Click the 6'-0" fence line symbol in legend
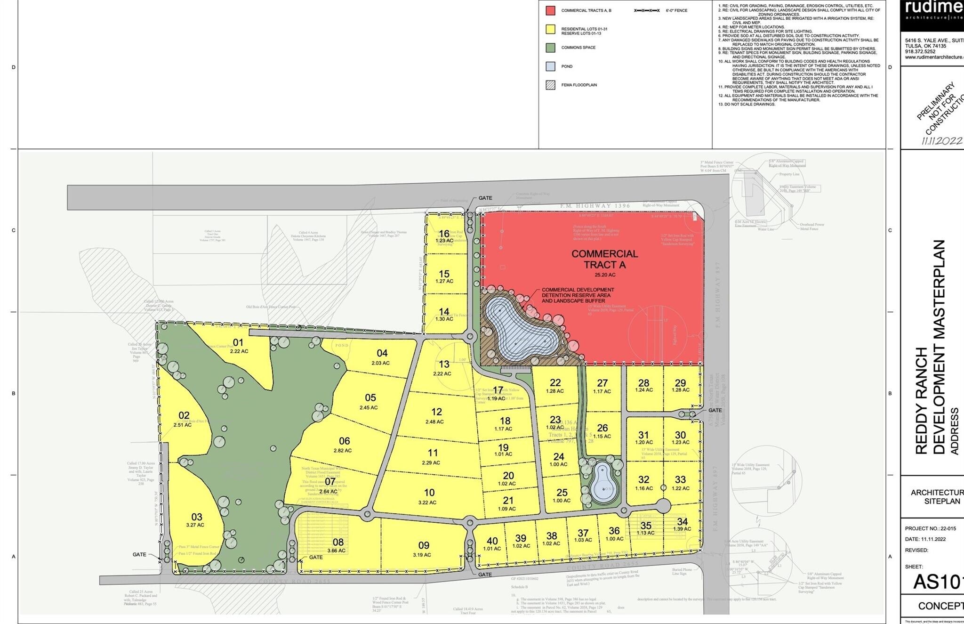The height and width of the screenshot is (624, 964). point(647,10)
